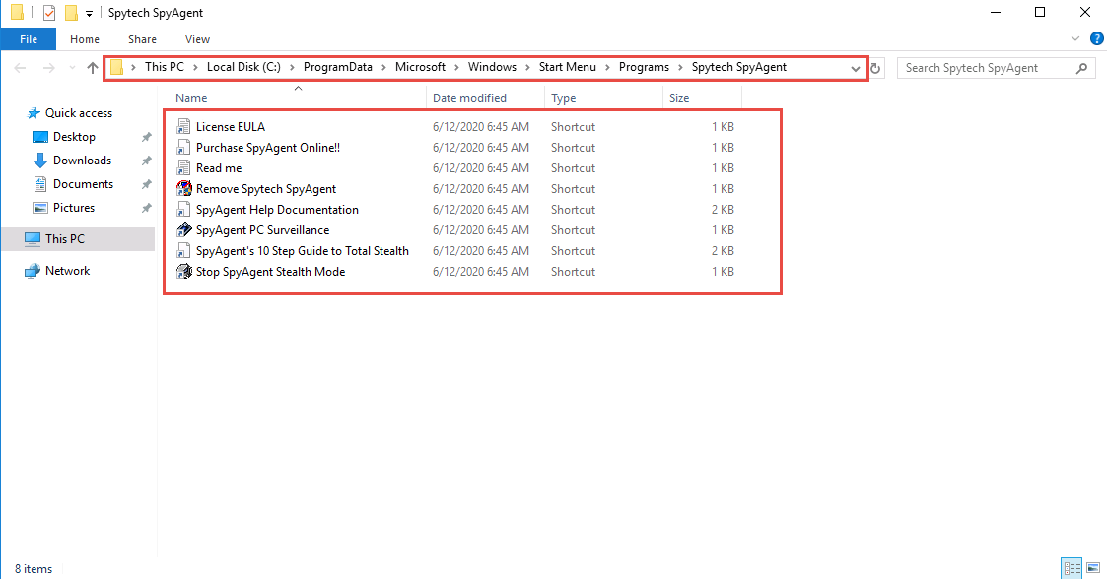Click the Remove Spytech SpyAgent icon

coord(183,188)
